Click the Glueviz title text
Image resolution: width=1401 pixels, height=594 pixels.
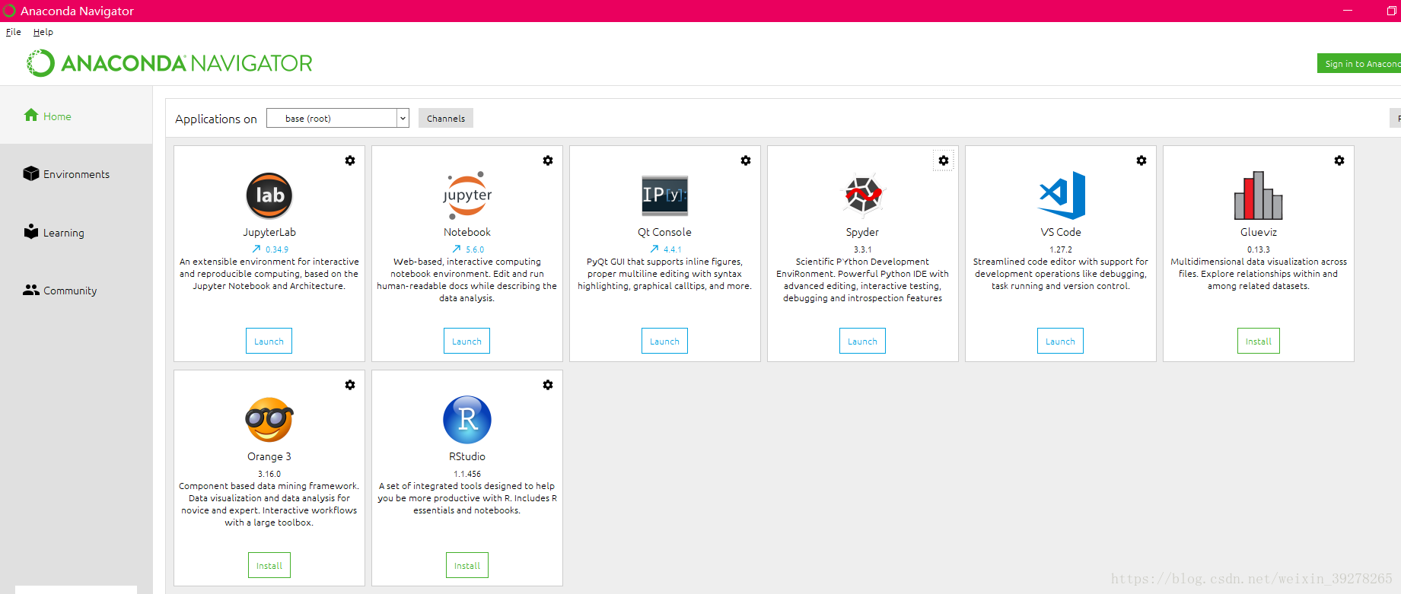(x=1259, y=232)
